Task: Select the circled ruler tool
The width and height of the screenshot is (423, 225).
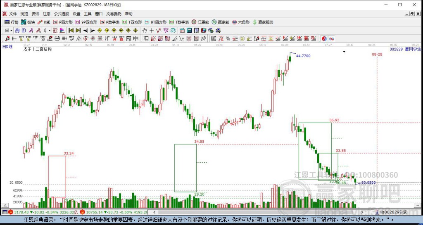Action: [x=57, y=38]
